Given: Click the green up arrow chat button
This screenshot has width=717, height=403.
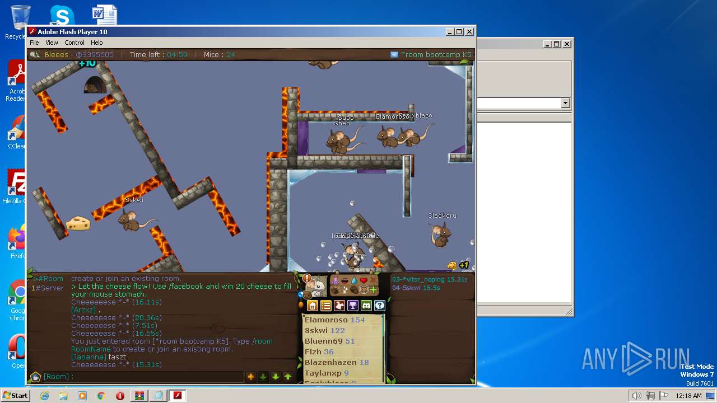Looking at the screenshot, I should pyautogui.click(x=288, y=377).
